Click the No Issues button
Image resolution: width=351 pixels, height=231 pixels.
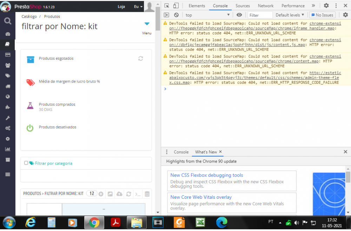click(322, 15)
